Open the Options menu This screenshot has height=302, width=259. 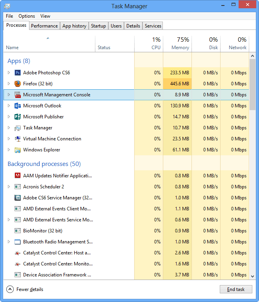pos(27,16)
